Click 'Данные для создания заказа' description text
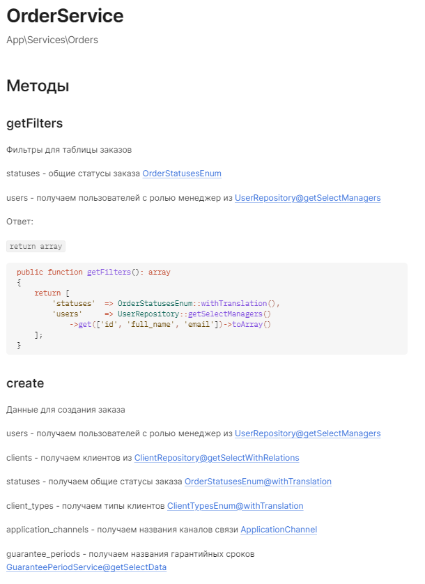425x584 pixels. click(65, 410)
